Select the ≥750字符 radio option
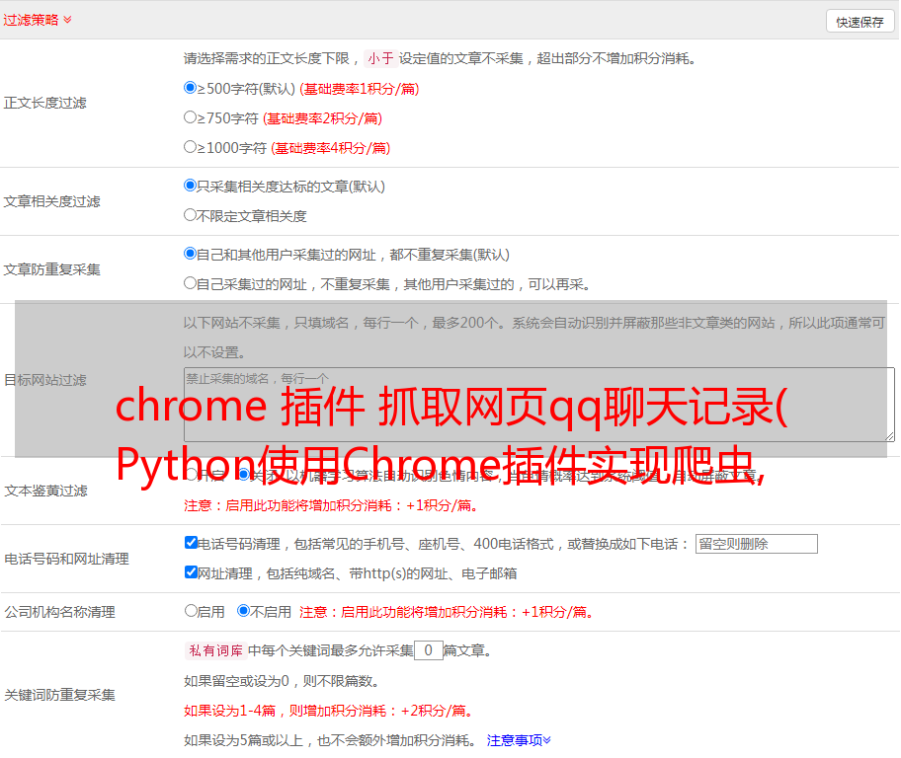The height and width of the screenshot is (758, 901). (x=190, y=117)
